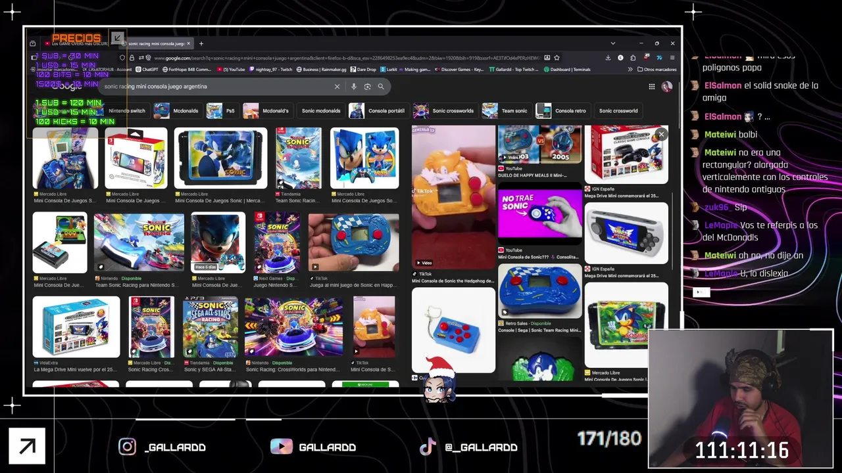The image size is (842, 473).
Task: Open 'Mini Consola de Sonic the Hedgehog de...'
Action: tap(453, 281)
